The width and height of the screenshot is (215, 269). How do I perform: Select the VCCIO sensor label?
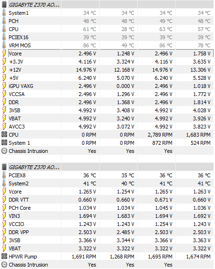[x=16, y=224]
